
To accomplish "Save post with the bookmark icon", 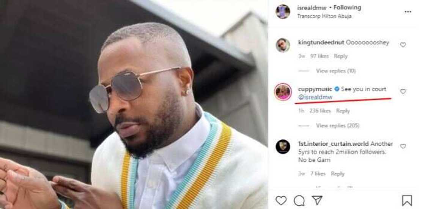I will coord(407,200).
